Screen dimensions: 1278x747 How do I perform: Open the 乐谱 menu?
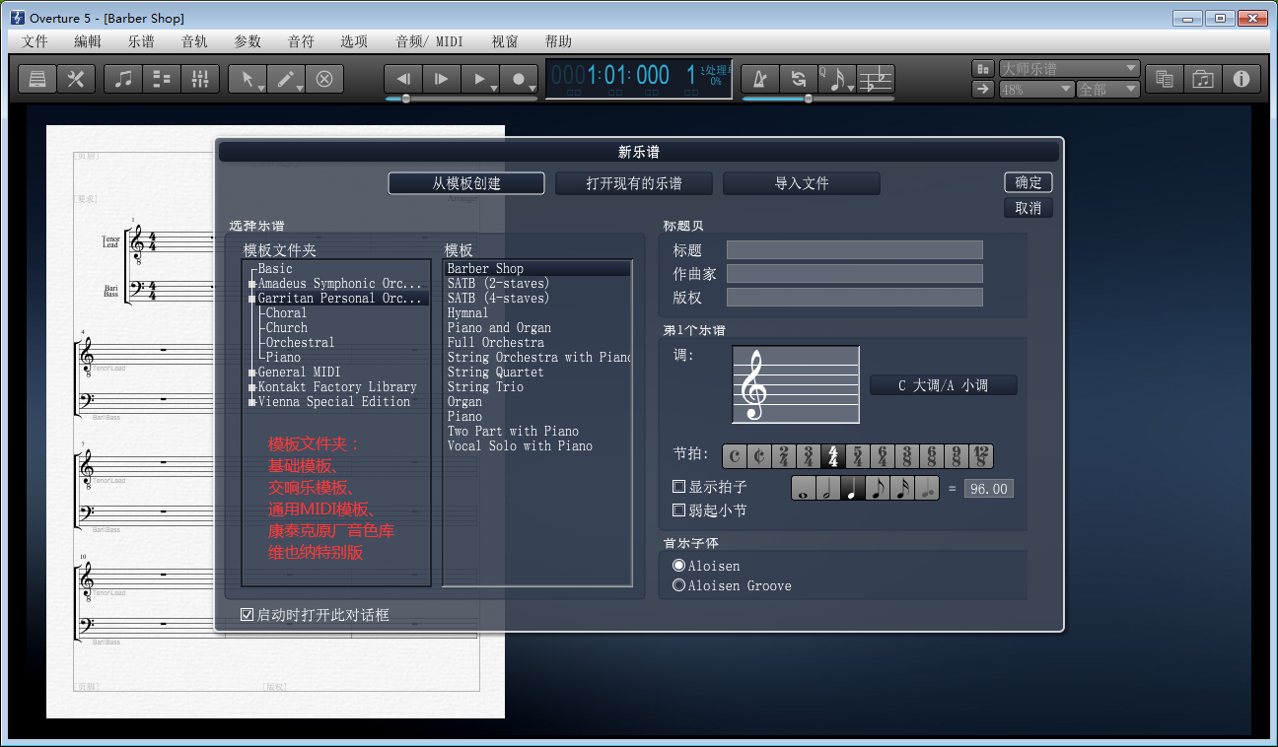click(141, 41)
